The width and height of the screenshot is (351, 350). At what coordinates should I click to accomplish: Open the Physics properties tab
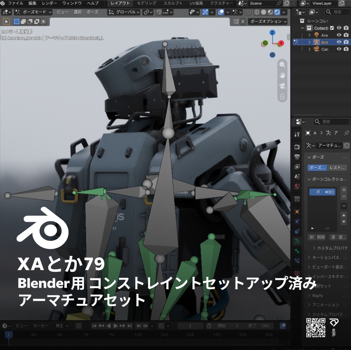click(297, 222)
